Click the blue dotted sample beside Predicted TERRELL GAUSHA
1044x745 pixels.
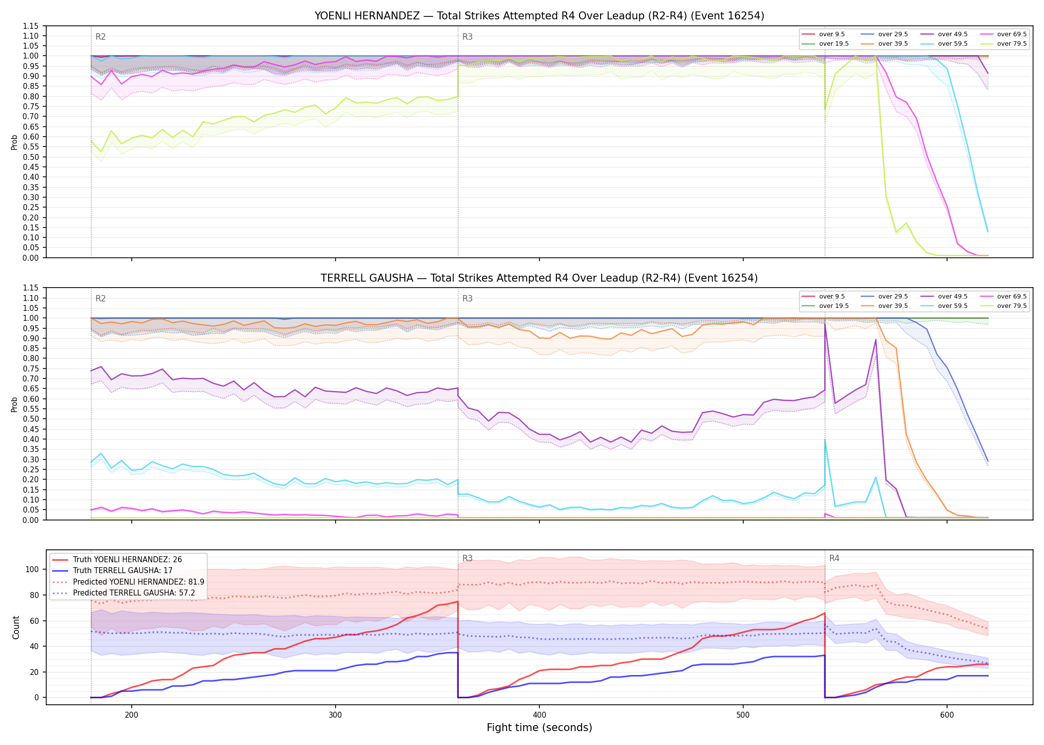[x=61, y=593]
